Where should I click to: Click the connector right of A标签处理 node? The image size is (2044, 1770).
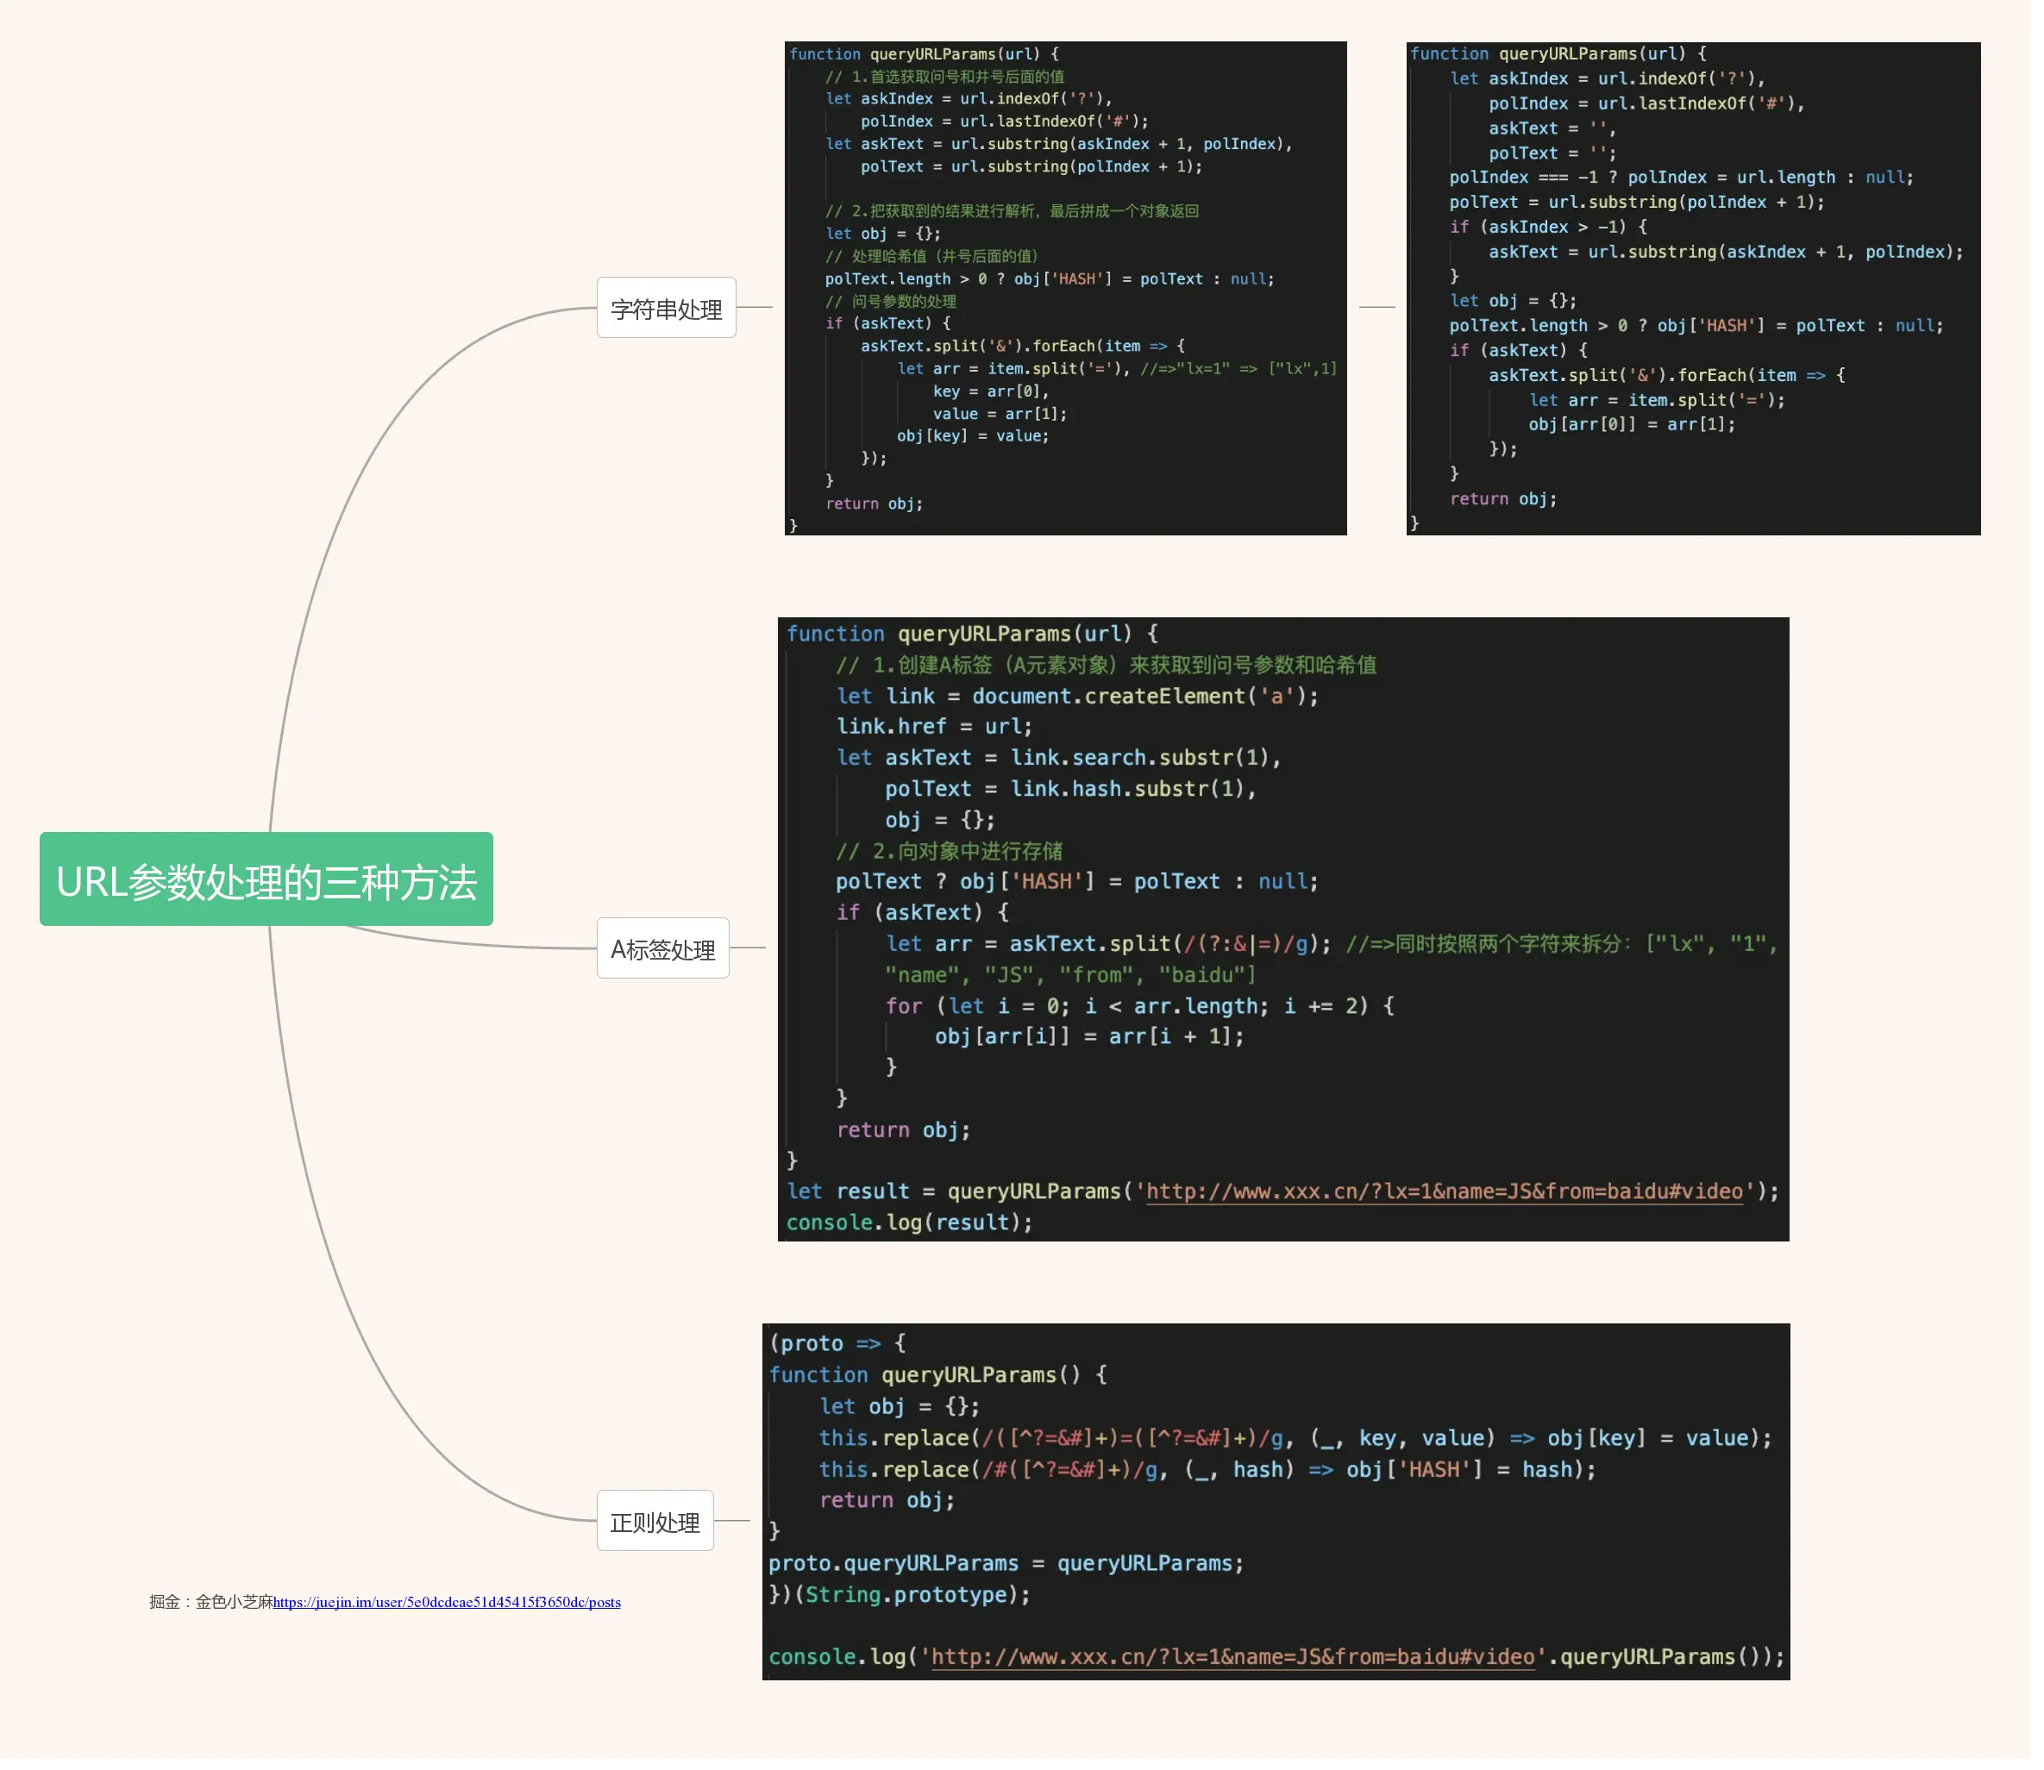748,948
